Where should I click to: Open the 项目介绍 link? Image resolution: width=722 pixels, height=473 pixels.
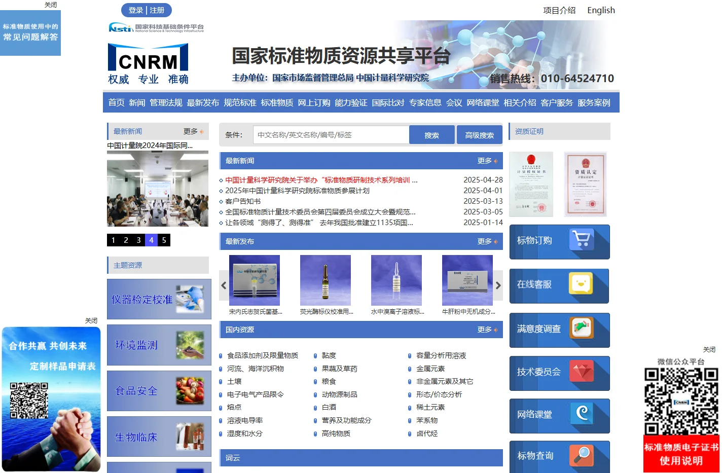pos(559,10)
